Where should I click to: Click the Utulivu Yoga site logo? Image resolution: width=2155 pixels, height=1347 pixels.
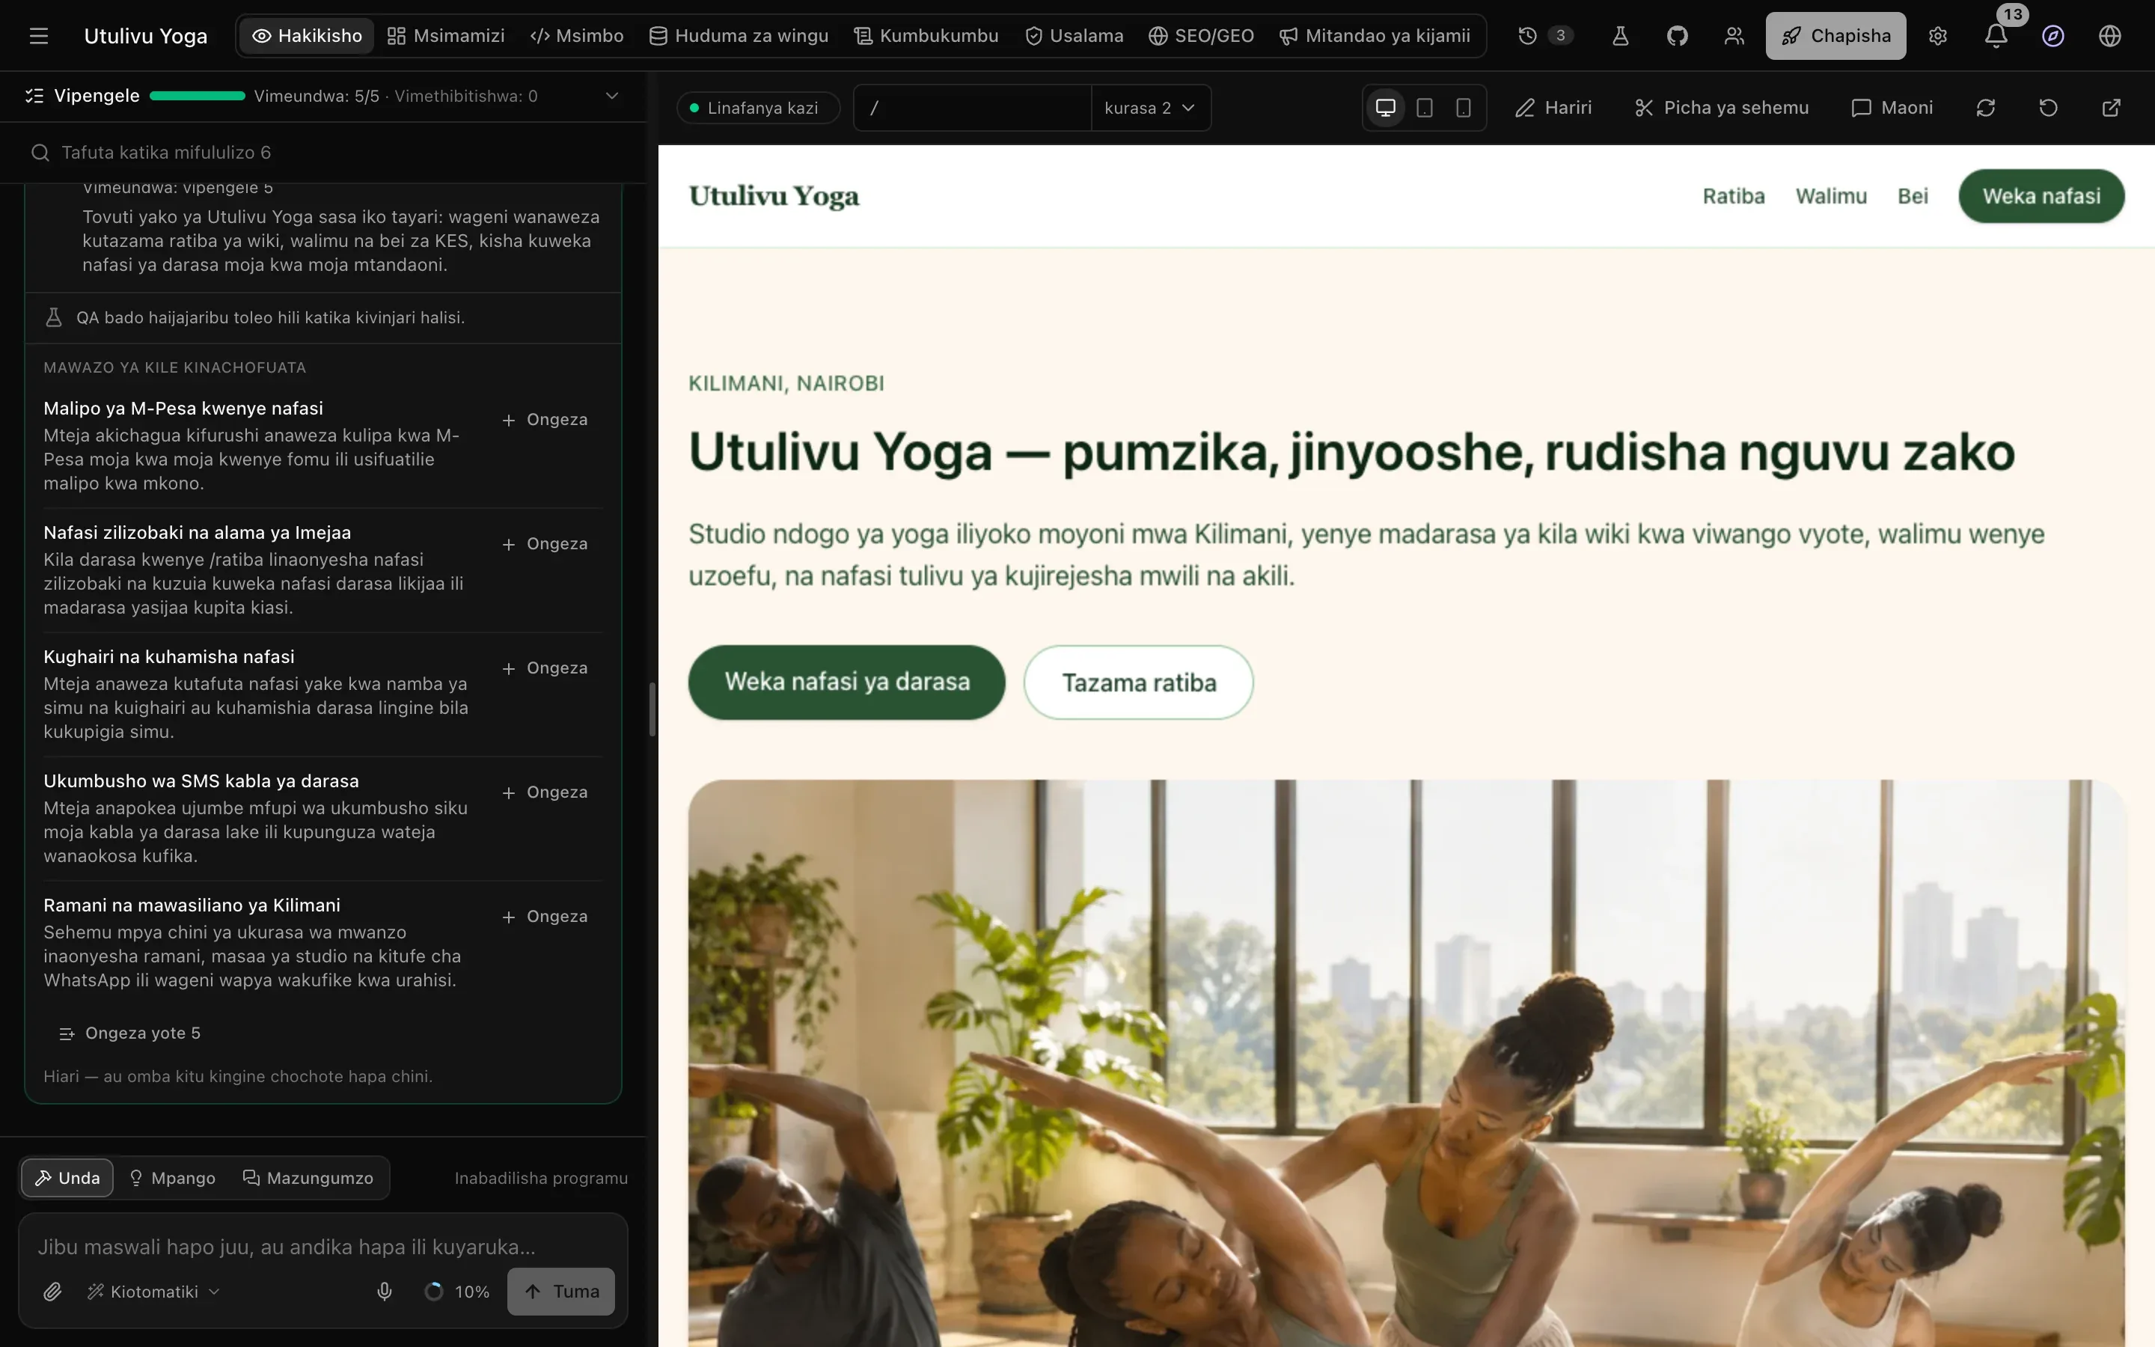[x=774, y=196]
